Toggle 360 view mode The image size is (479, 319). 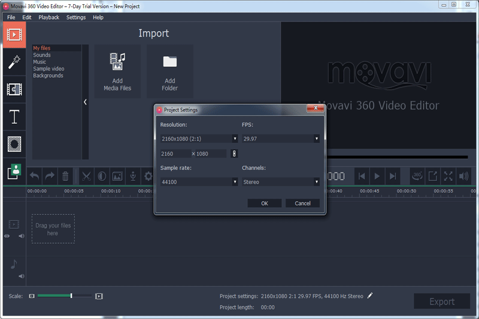[417, 176]
